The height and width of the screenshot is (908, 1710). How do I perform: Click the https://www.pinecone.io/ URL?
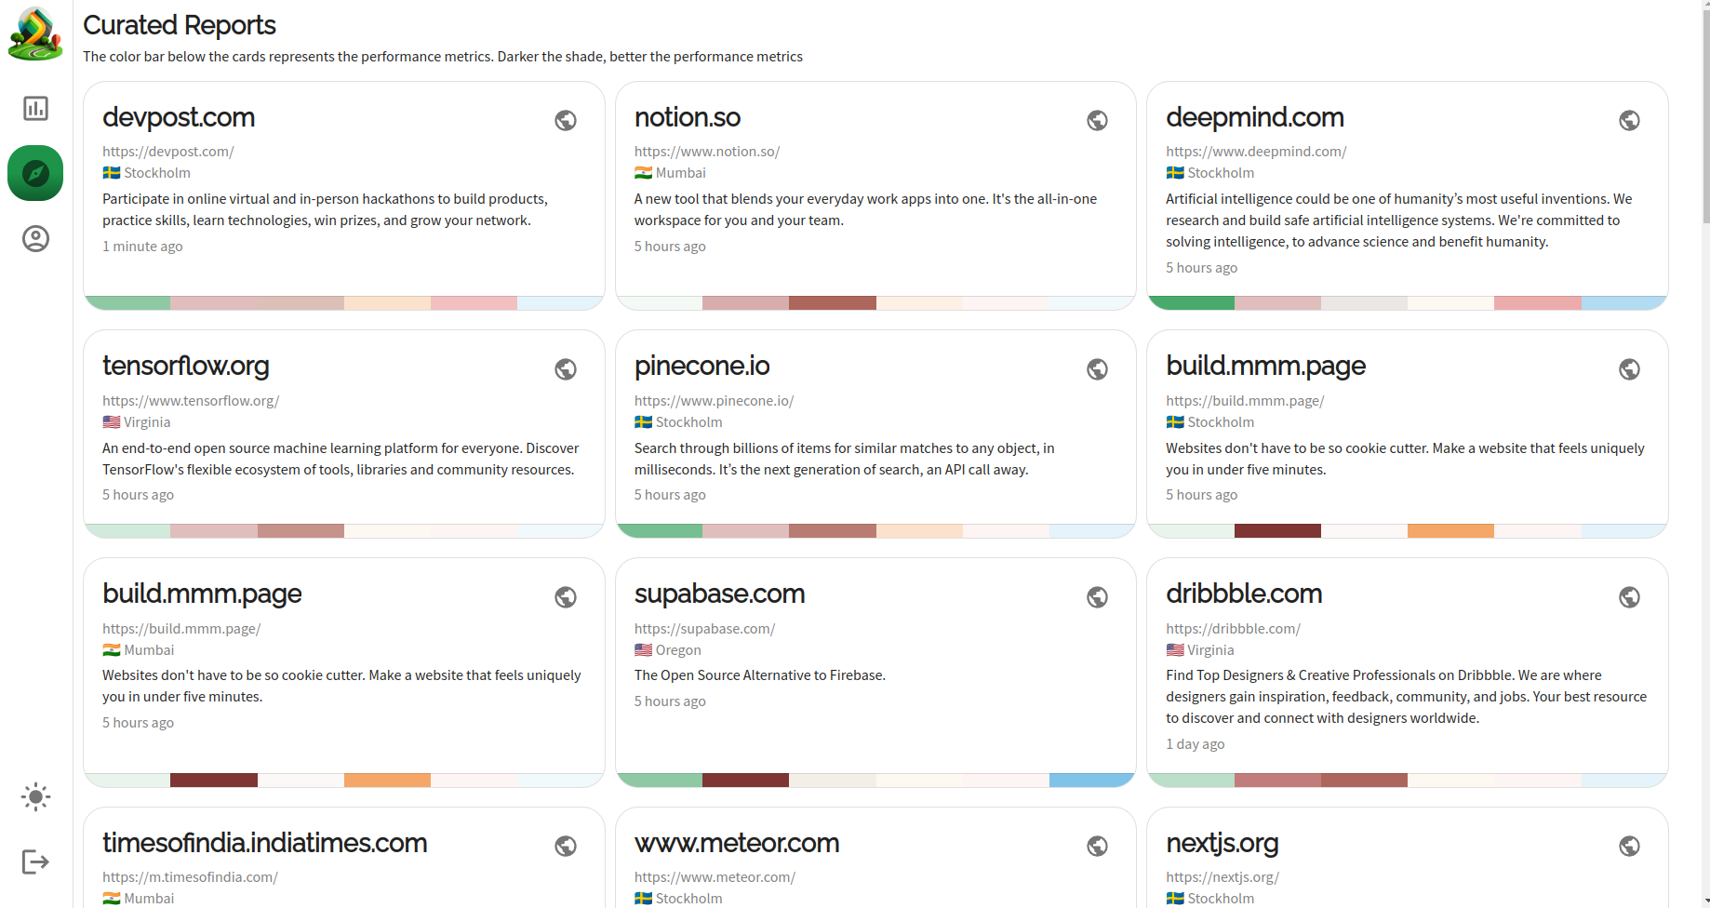point(715,400)
